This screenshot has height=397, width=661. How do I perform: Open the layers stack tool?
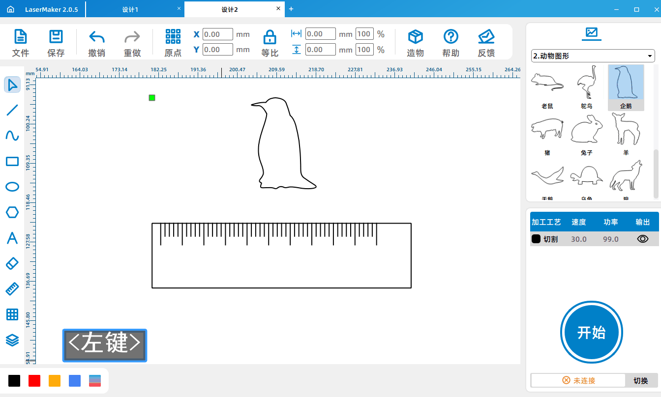coord(12,340)
